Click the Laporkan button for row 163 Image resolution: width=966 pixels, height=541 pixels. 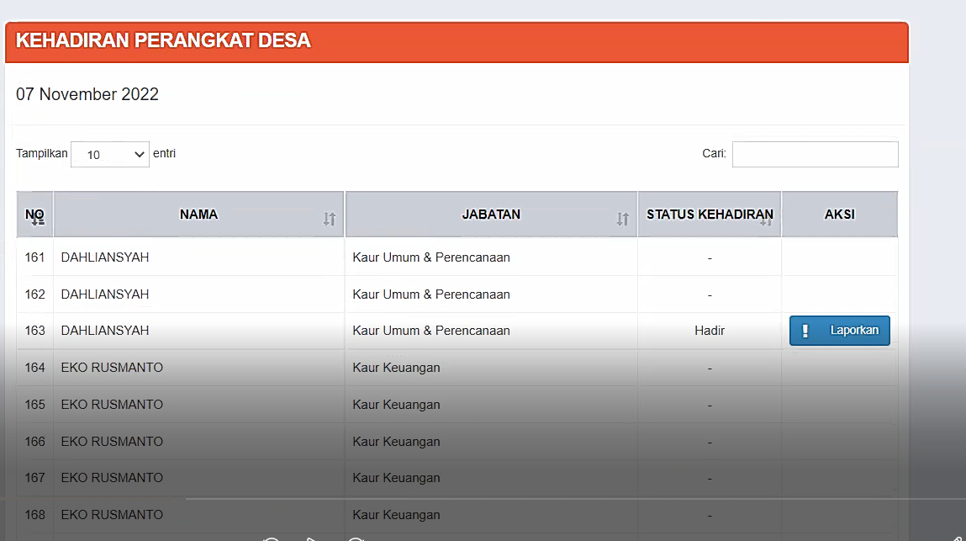pyautogui.click(x=839, y=330)
